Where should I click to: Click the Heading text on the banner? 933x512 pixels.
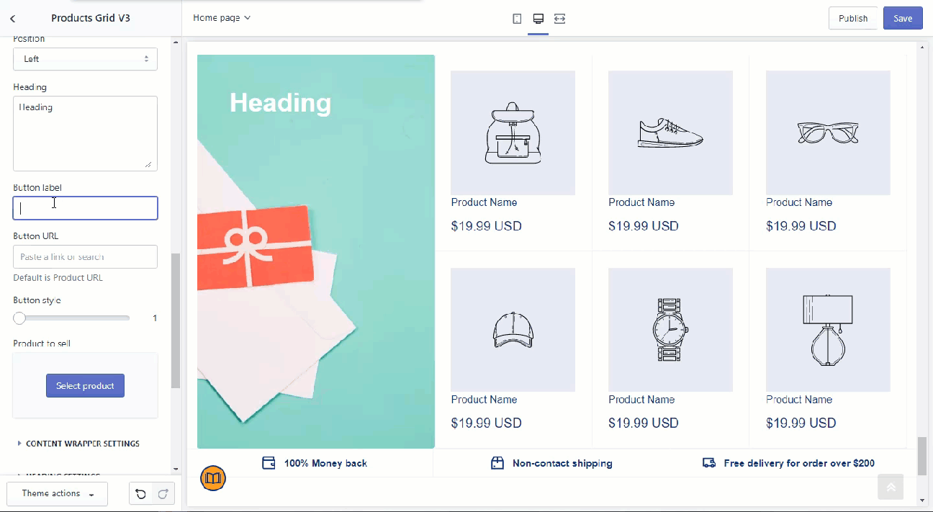tap(280, 103)
